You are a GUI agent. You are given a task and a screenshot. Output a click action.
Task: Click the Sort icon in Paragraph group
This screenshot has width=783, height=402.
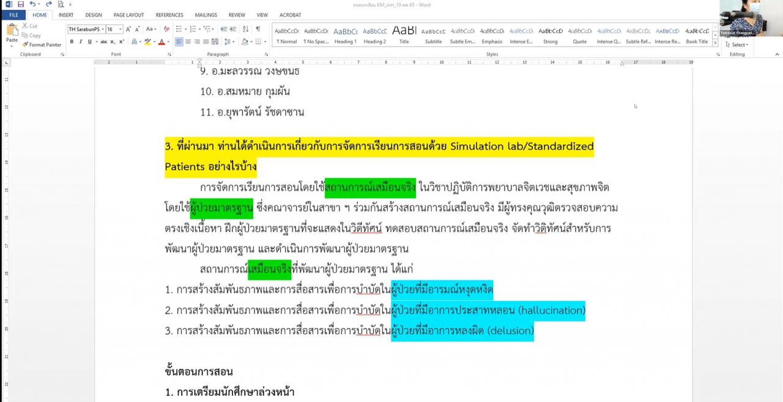[246, 29]
